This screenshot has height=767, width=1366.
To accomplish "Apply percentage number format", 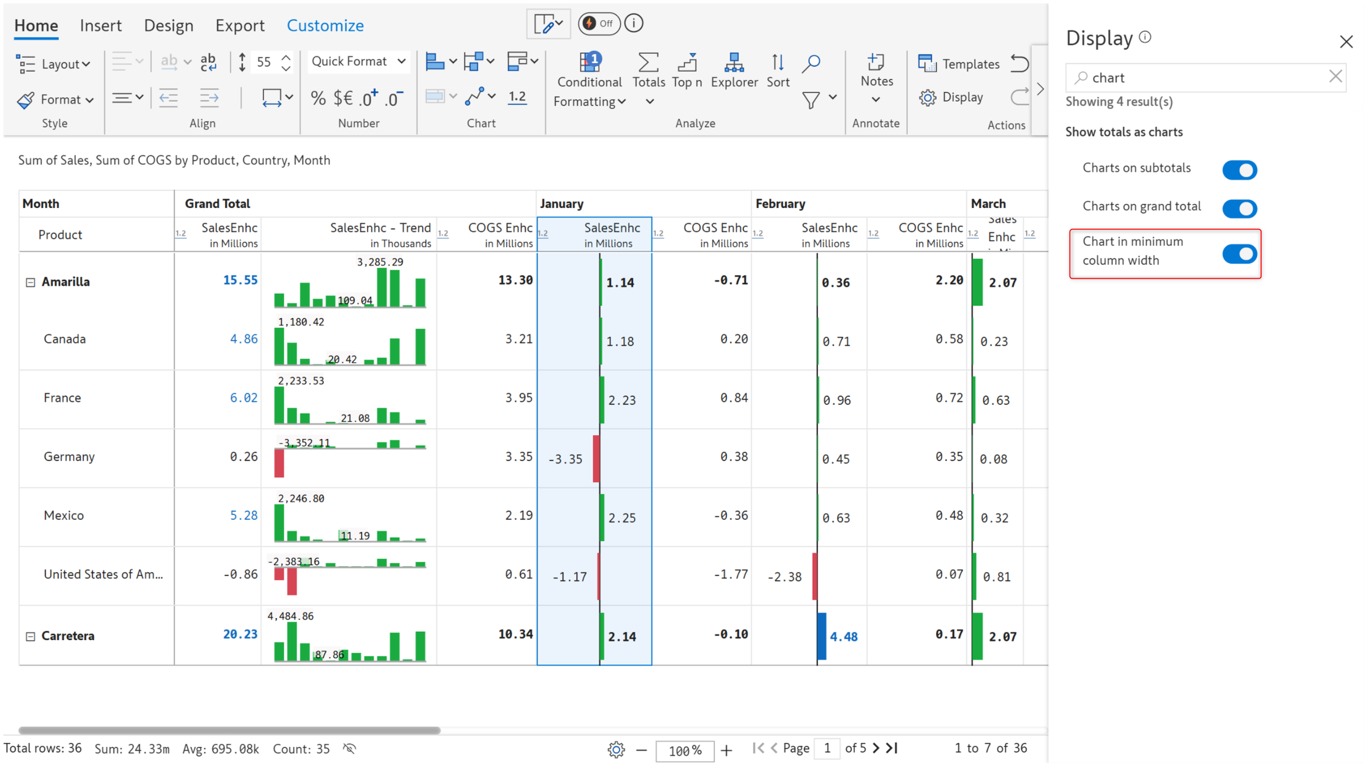I will tap(318, 98).
